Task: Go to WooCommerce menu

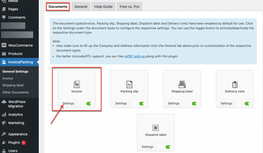Action: pos(21,45)
